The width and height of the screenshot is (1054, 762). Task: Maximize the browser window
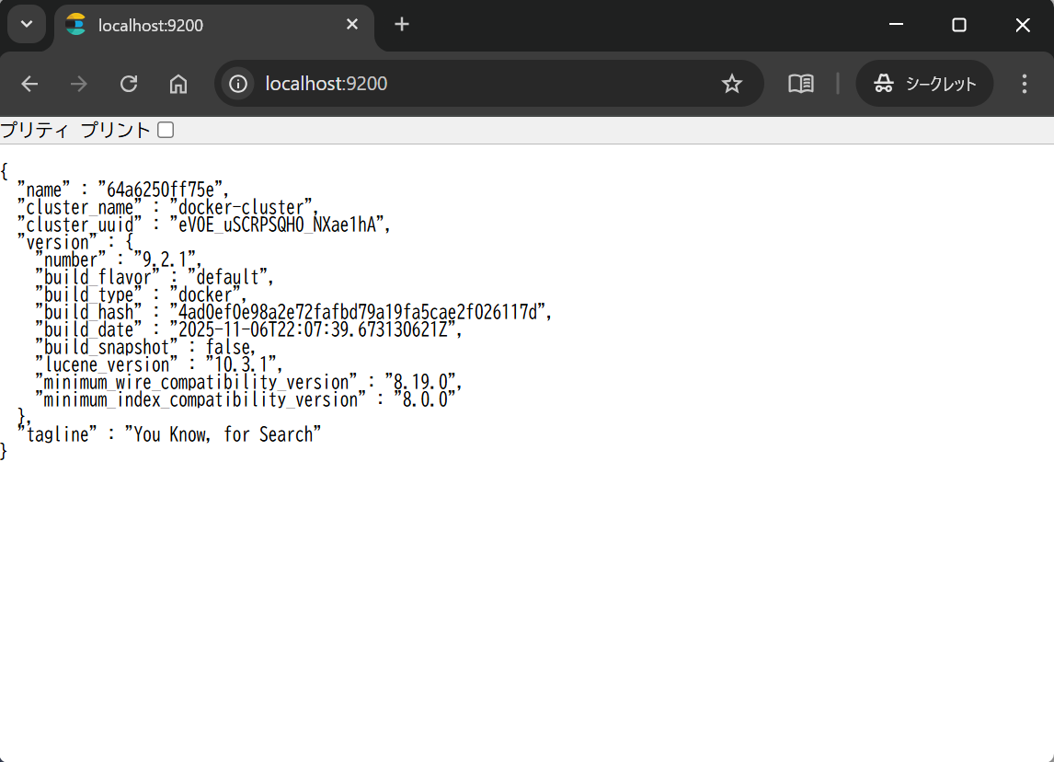[958, 25]
